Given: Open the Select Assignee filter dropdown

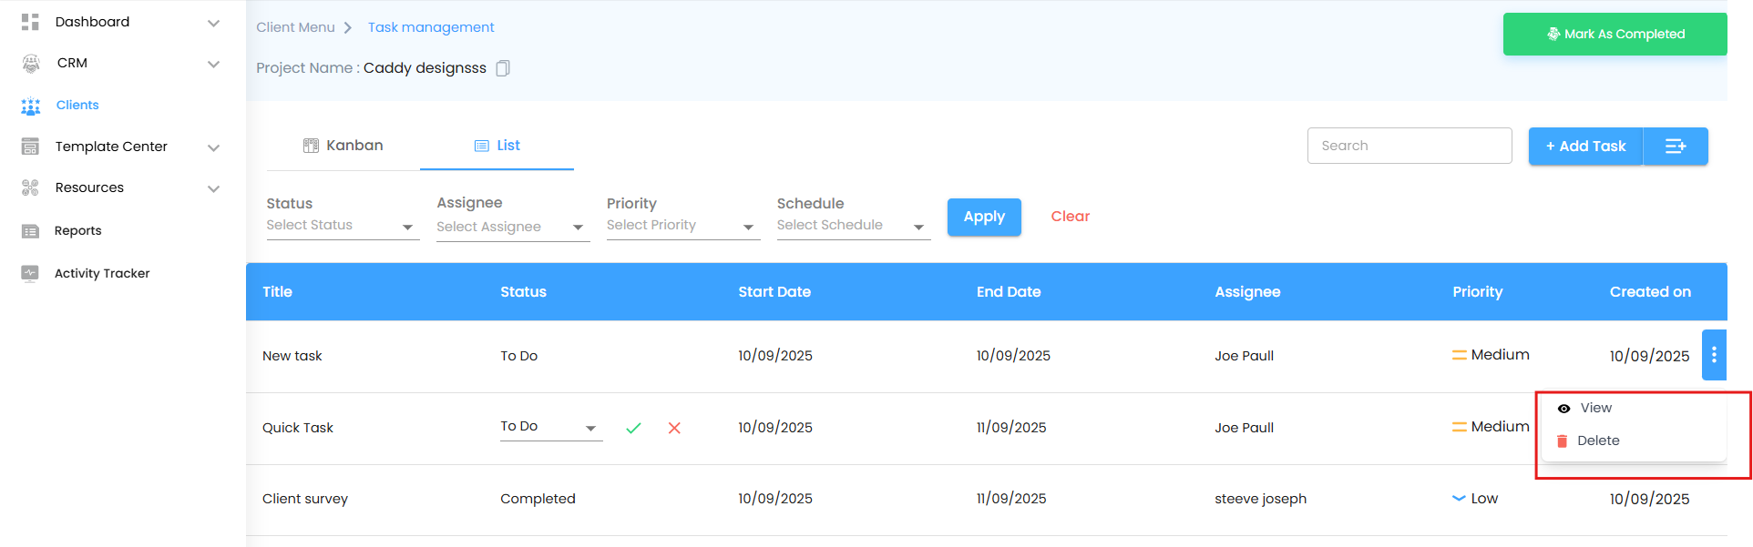Looking at the screenshot, I should tap(512, 227).
